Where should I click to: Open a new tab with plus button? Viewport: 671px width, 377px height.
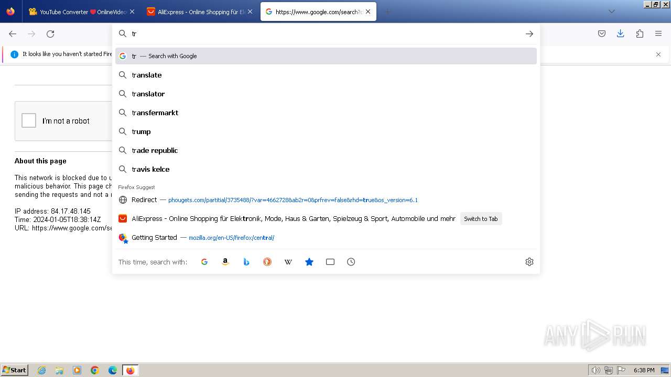click(388, 12)
